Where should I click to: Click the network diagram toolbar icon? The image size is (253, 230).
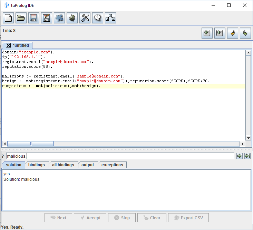click(110, 18)
